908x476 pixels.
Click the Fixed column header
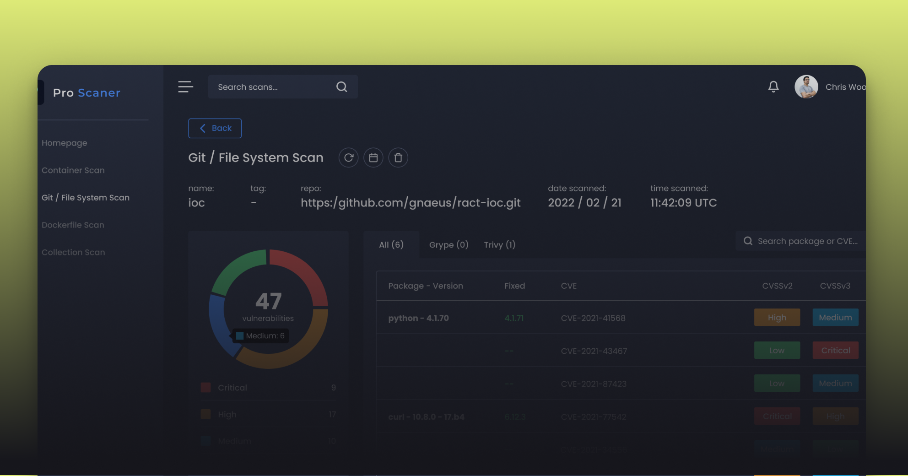[515, 286]
